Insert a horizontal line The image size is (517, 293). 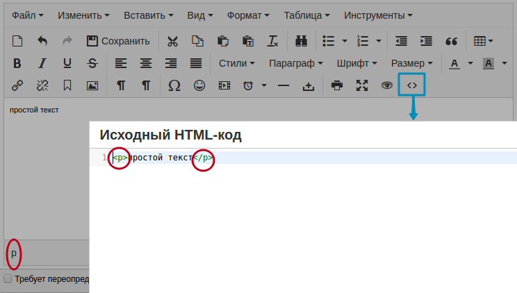click(284, 85)
